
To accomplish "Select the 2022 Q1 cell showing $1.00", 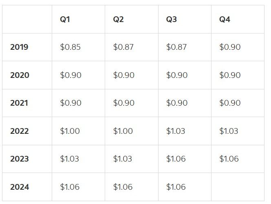I will point(70,131).
